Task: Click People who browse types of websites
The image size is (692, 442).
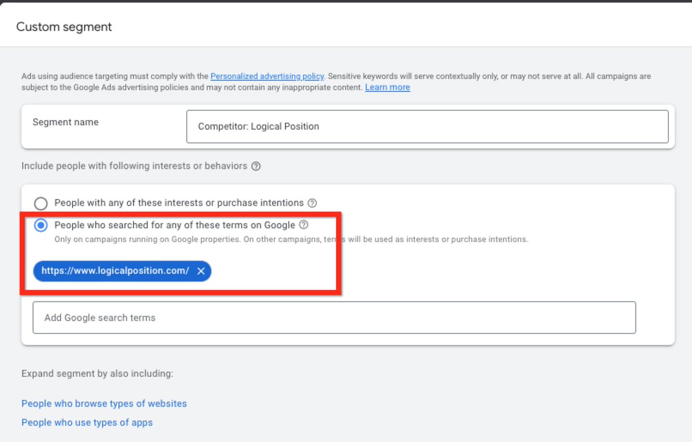Action: pyautogui.click(x=104, y=403)
